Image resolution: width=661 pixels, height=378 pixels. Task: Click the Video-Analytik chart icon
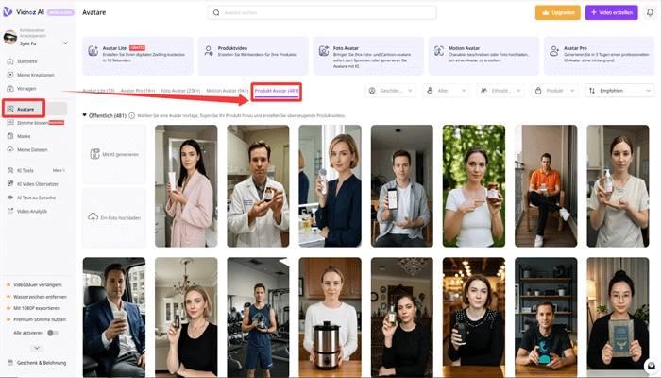10,211
